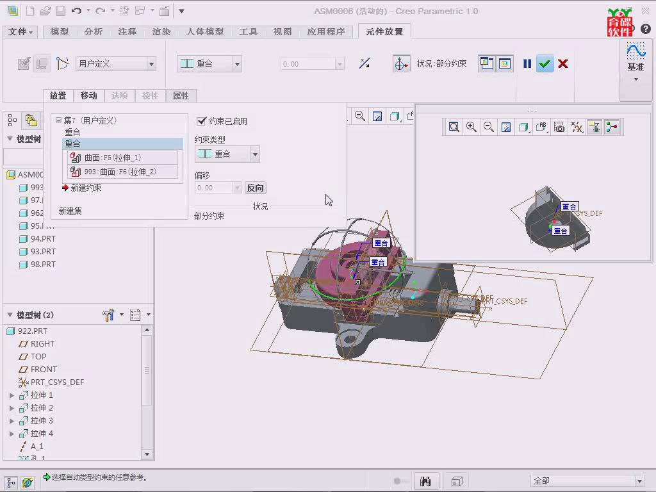Switch to the Tools ribbon tab
656x492 pixels.
(249, 31)
